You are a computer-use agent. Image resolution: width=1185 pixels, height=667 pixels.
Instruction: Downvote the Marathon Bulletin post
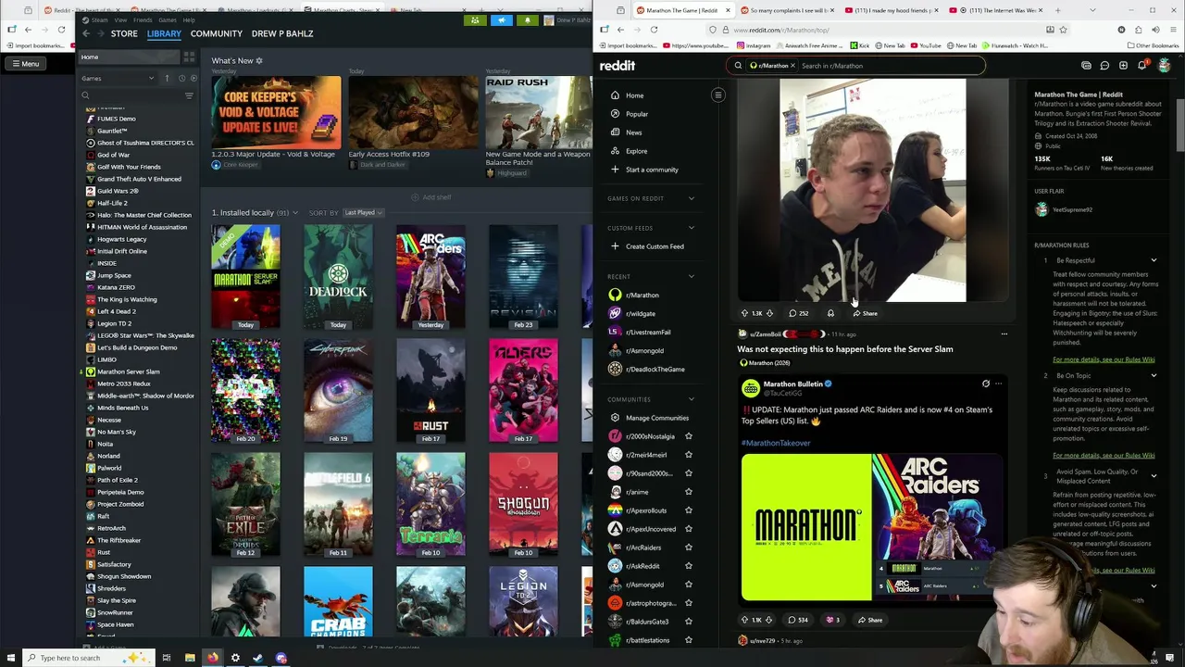(768, 620)
